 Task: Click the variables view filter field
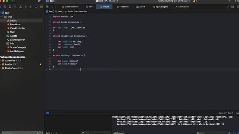(x=96, y=133)
